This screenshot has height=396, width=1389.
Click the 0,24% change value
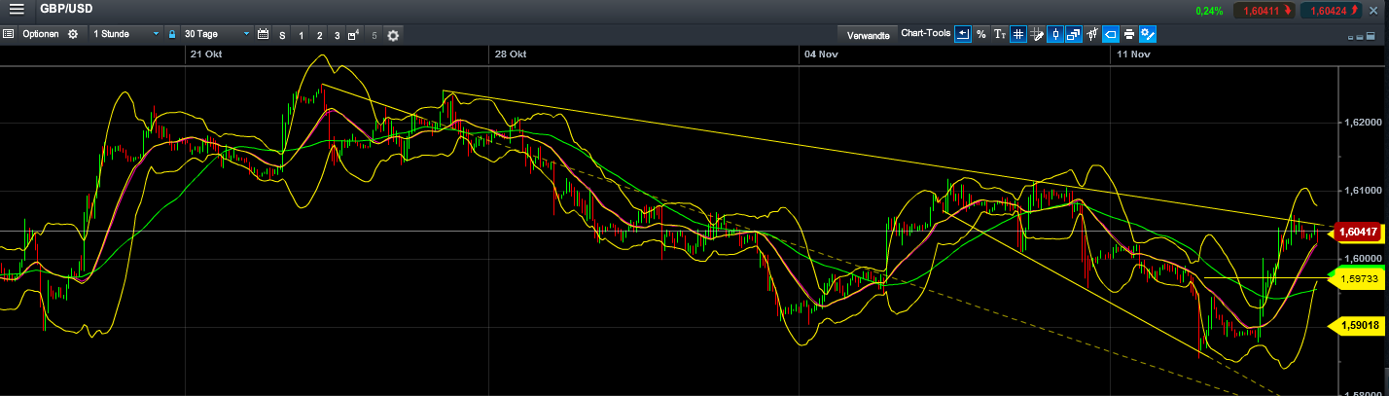click(1209, 11)
